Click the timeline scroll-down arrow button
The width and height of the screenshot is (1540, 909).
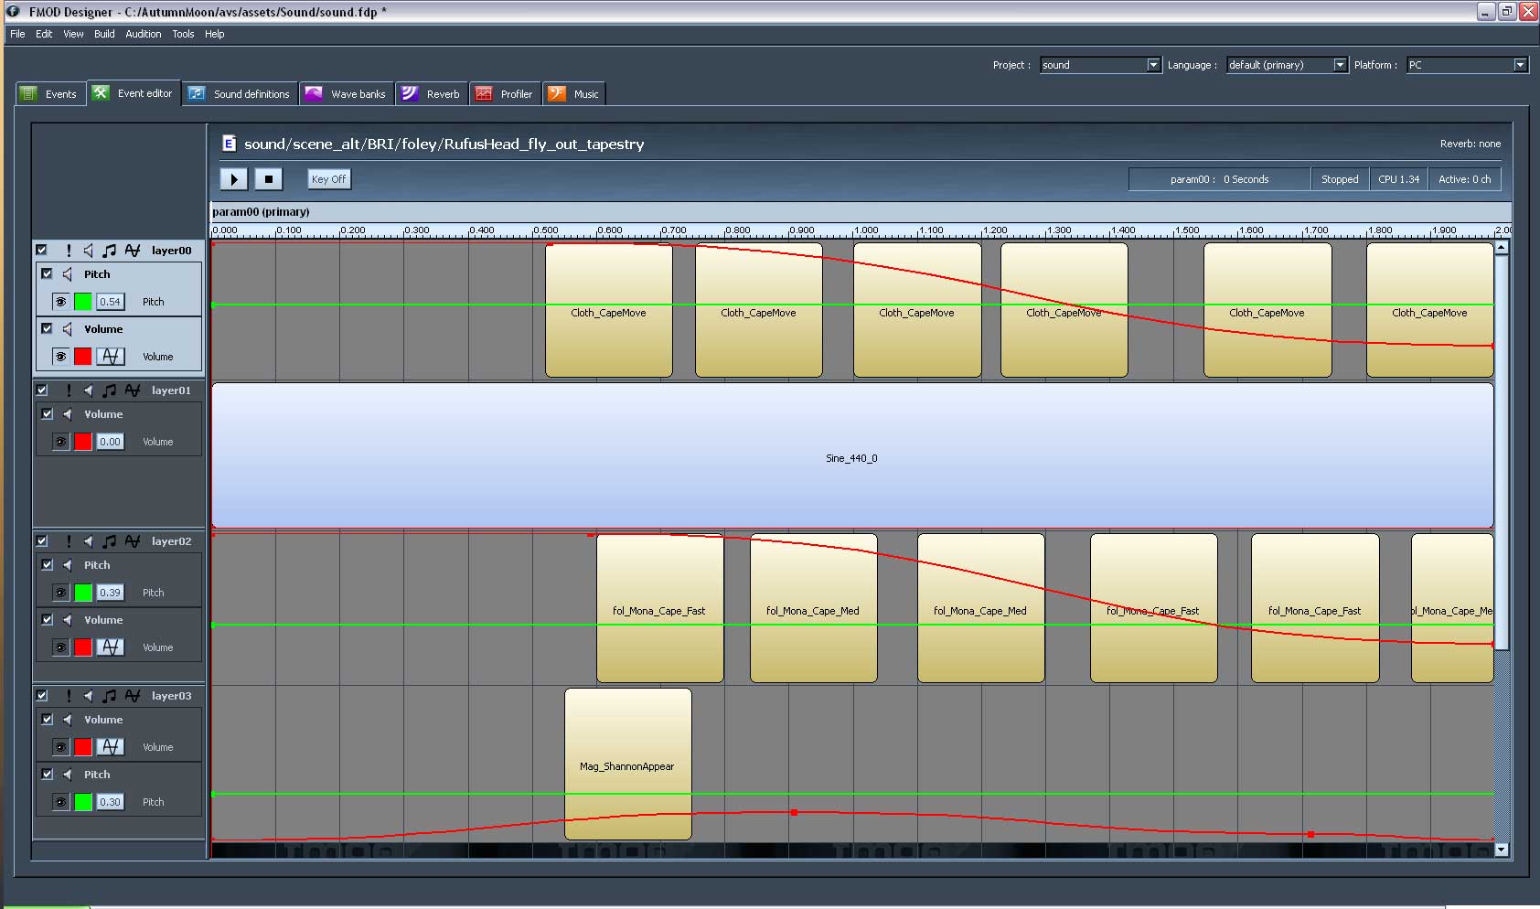point(1501,850)
